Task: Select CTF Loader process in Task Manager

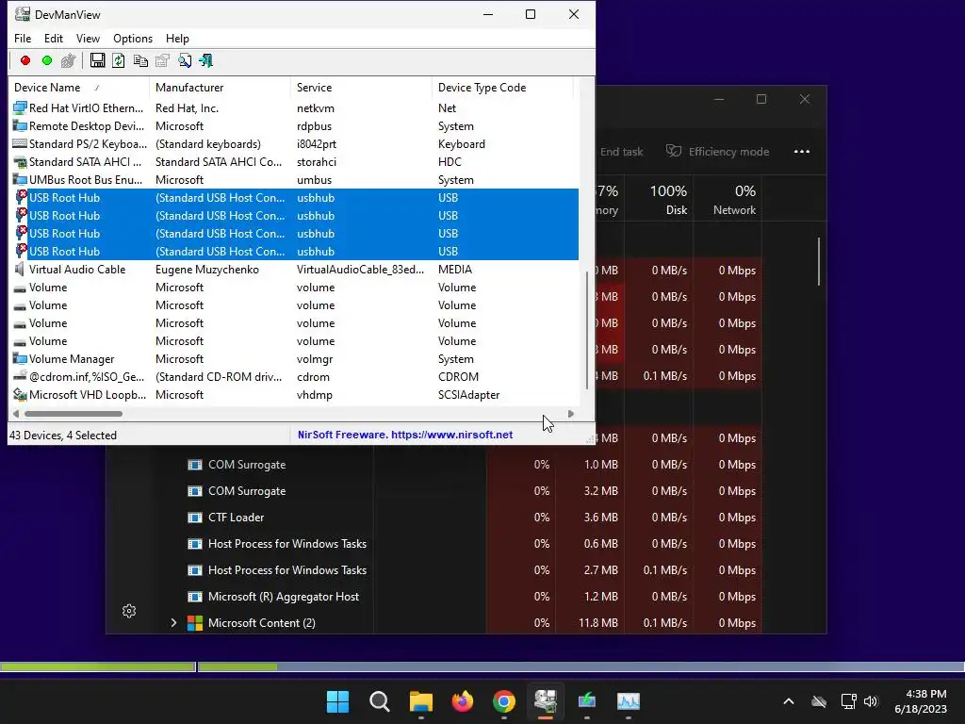Action: point(236,518)
